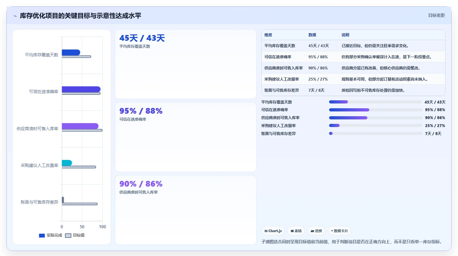Viewport: 458px width, 256px height.
Task: Click the 95% / 88% metric card value
Action: tap(141, 111)
